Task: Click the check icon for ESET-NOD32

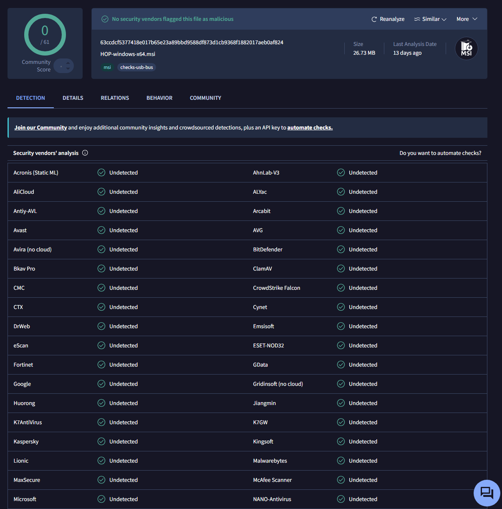Action: point(341,345)
